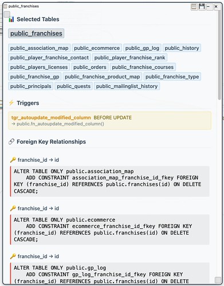224x286 pixels.
Task: Click the window icon beside public_franchises title
Action: [x=6, y=6]
